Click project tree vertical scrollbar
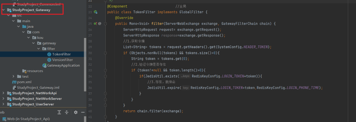Image resolution: width=356 pixels, height=122 pixels. coord(85,64)
